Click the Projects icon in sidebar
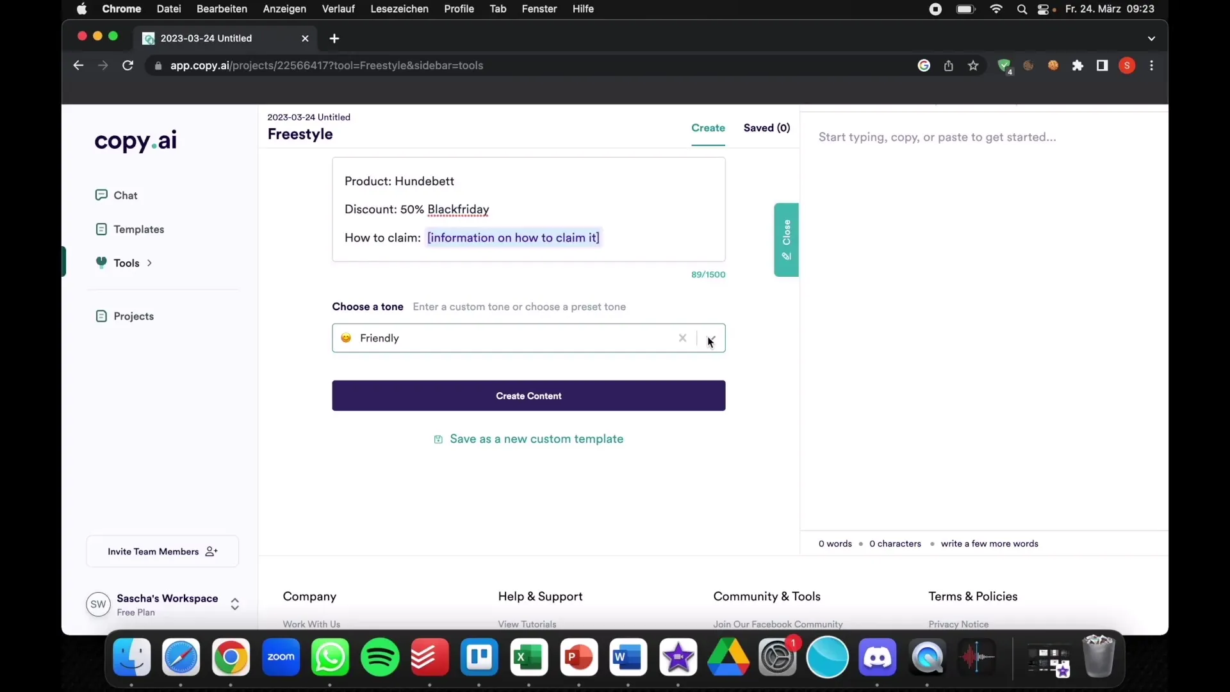 point(100,315)
